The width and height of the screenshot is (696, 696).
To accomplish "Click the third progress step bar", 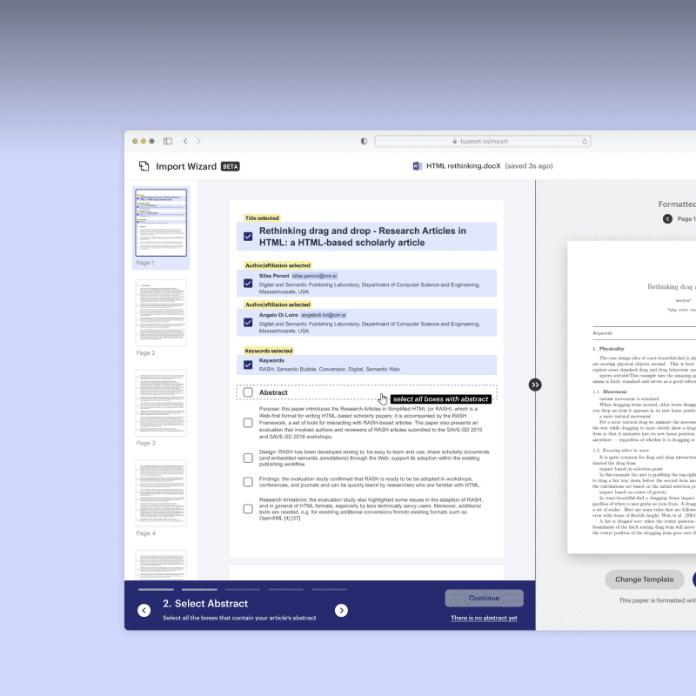I will pos(243,590).
